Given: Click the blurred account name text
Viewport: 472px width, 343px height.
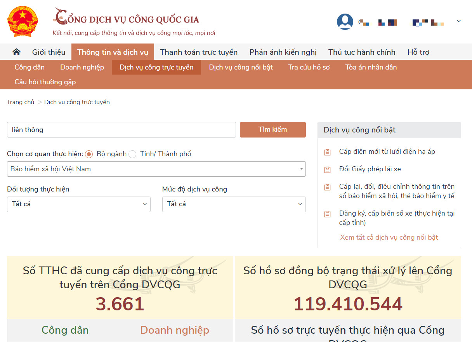Looking at the screenshot, I should pos(401,23).
